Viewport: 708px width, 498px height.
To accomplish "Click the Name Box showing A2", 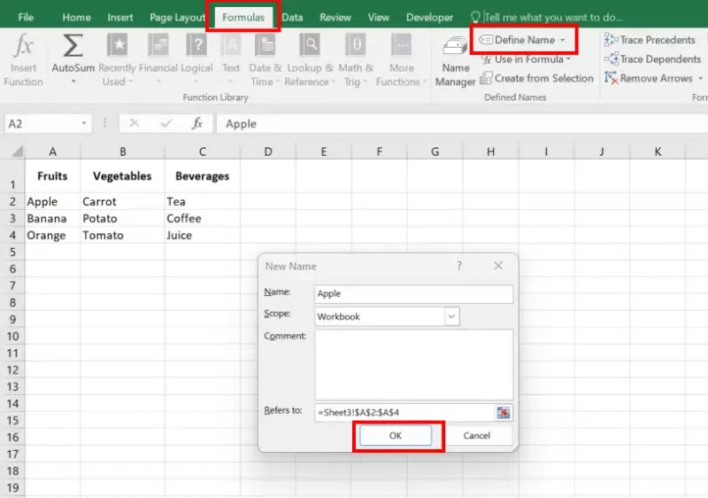I will pos(42,123).
